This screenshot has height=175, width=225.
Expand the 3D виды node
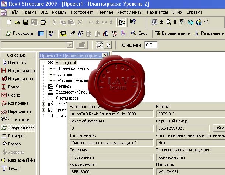(x=51, y=74)
